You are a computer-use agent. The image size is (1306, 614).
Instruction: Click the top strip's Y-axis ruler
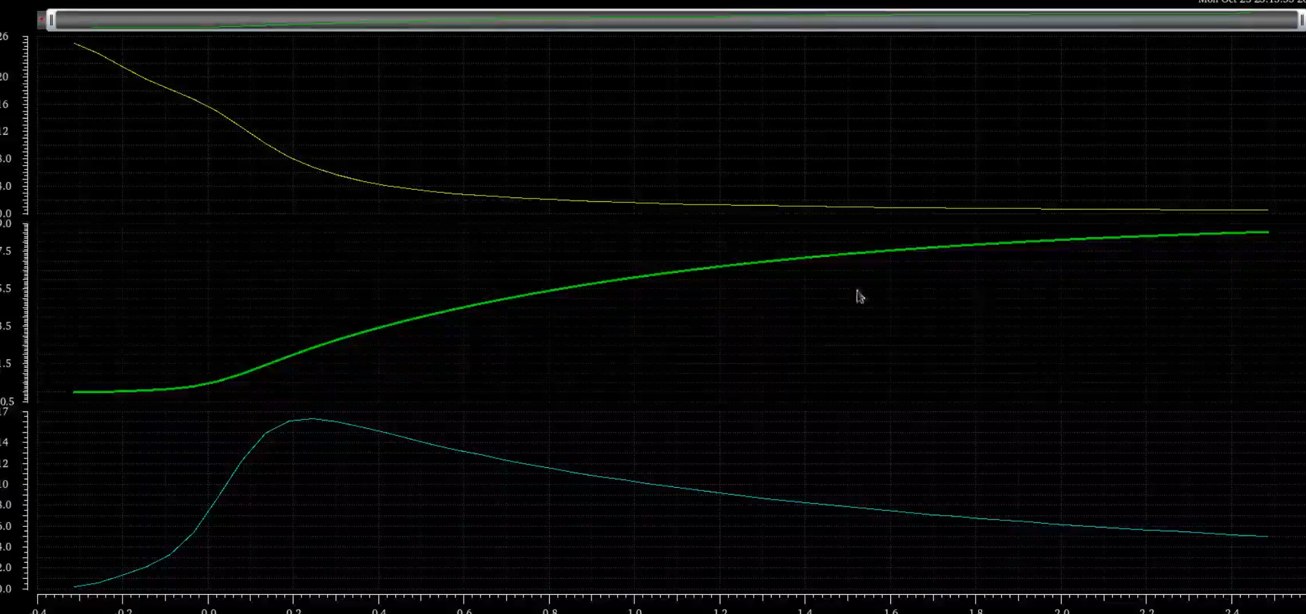point(26,125)
